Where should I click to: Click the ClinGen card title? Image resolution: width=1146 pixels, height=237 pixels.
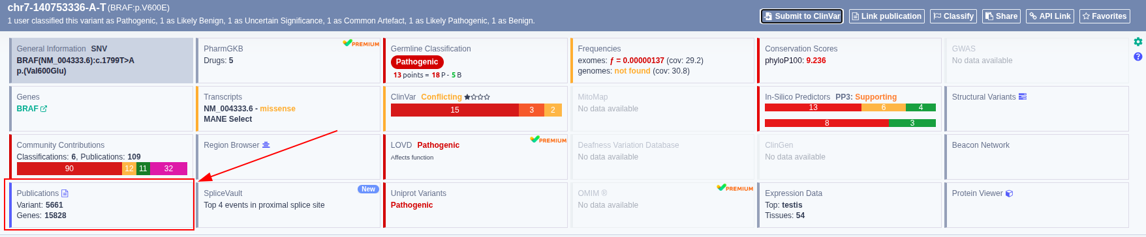coord(779,145)
